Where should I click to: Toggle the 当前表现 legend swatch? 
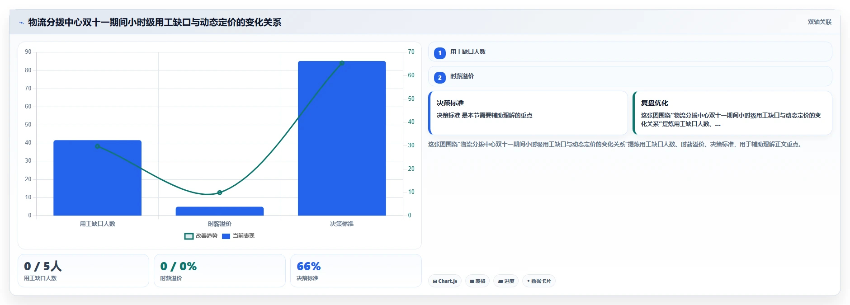[226, 236]
